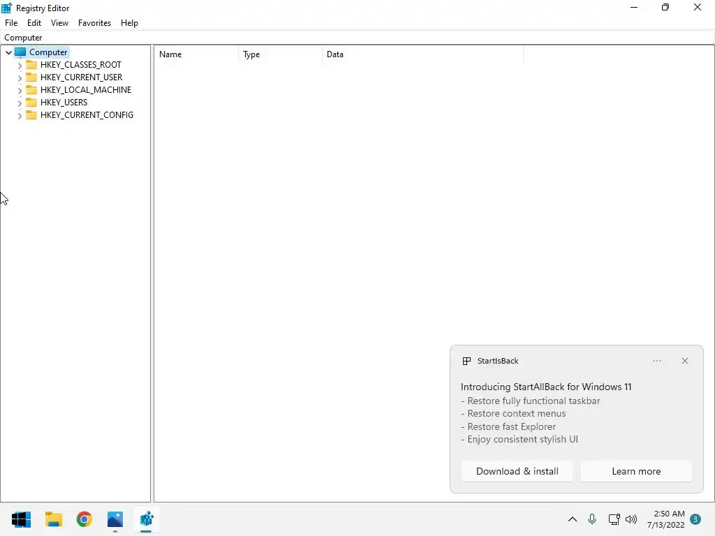The height and width of the screenshot is (536, 715).
Task: Expand HKEY_LOCAL_MACHINE key
Action: point(20,90)
